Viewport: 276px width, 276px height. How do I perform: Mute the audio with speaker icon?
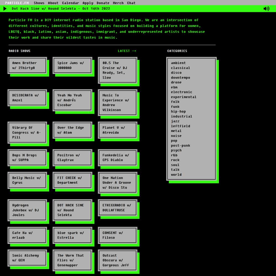click(x=266, y=9)
